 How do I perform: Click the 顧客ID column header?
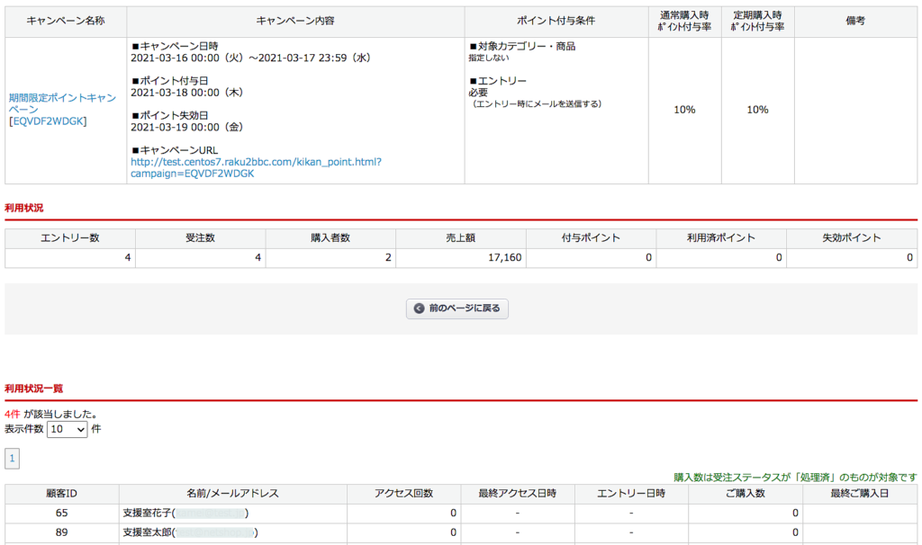pos(61,493)
